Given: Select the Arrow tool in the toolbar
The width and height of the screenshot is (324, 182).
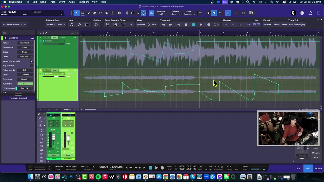Looking at the screenshot, I should click(77, 13).
